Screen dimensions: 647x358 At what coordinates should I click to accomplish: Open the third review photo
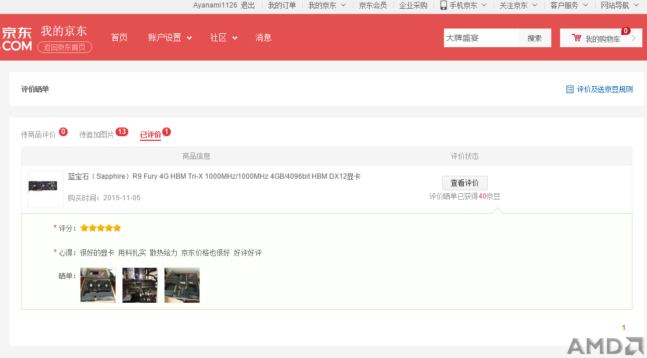[x=182, y=285]
